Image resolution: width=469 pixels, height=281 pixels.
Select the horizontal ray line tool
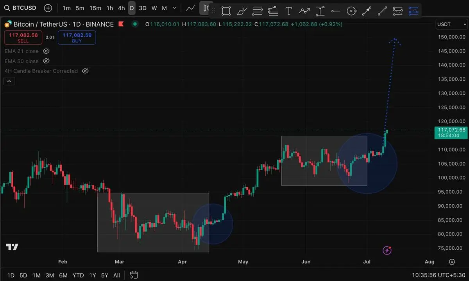pos(336,11)
